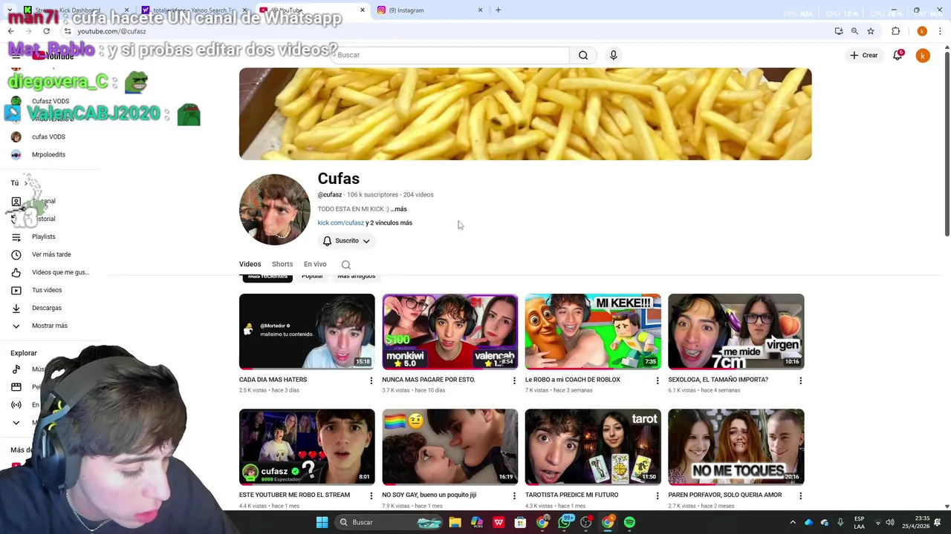Viewport: 951px width, 534px height.
Task: Expand channel description with ...más
Action: pos(398,209)
